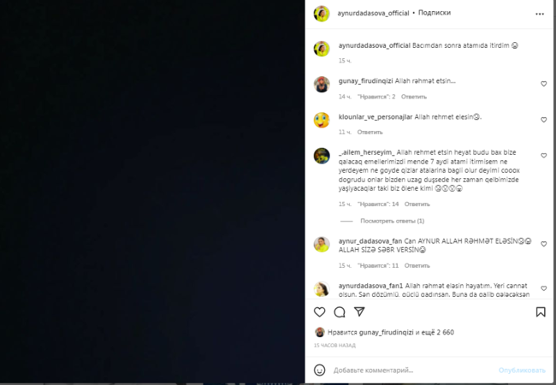
Task: Open the three-dots more options menu
Action: tap(540, 14)
